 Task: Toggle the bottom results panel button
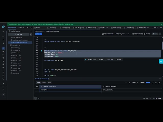(38, 98)
